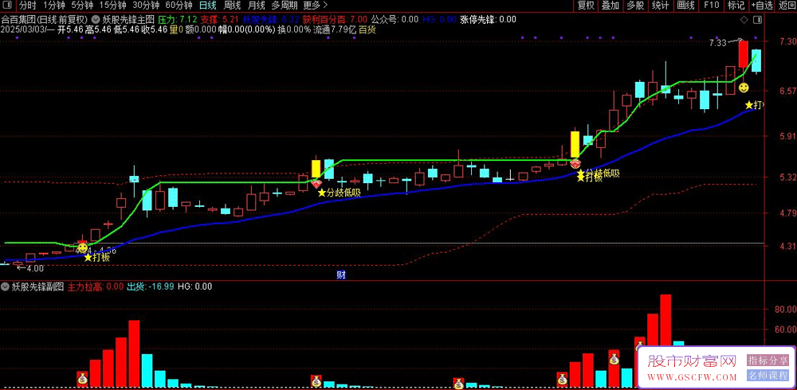797x390 pixels.
Task: Toggle the left sidebar panel icon
Action: tap(9, 6)
